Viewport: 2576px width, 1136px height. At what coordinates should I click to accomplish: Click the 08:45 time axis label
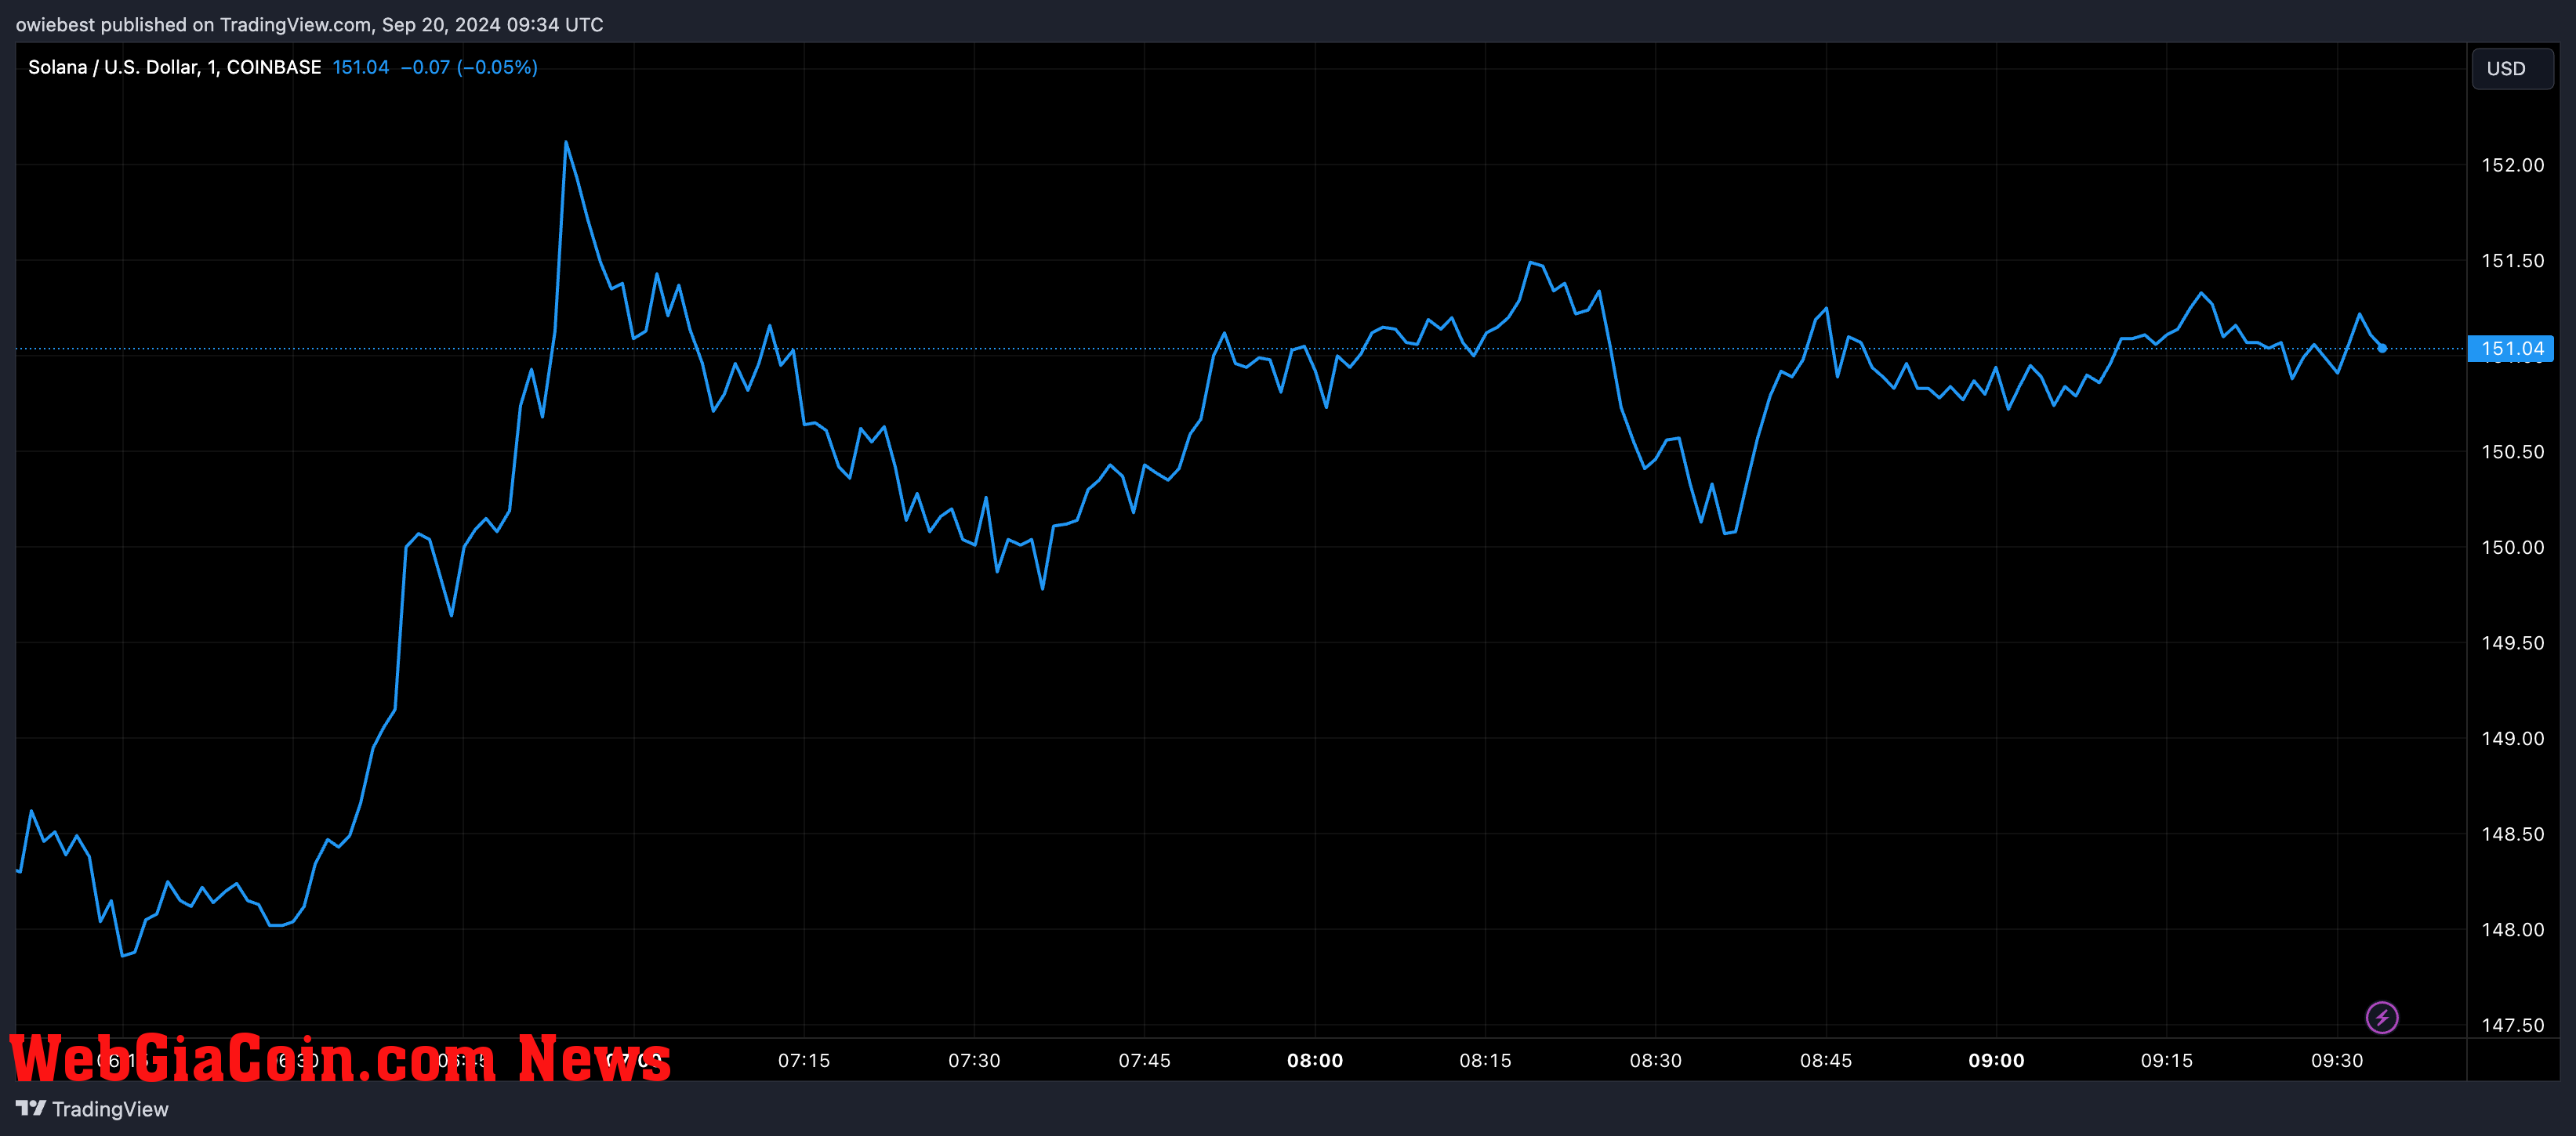1826,1060
